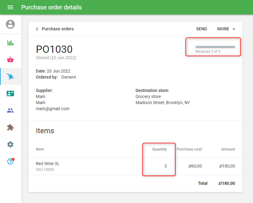The height and width of the screenshot is (203, 253).
Task: Open the Employees ID card icon
Action: (10, 94)
